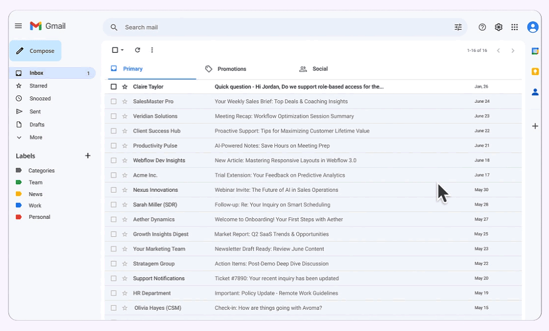549x331 pixels.
Task: Open the Team label
Action: [x=35, y=182]
